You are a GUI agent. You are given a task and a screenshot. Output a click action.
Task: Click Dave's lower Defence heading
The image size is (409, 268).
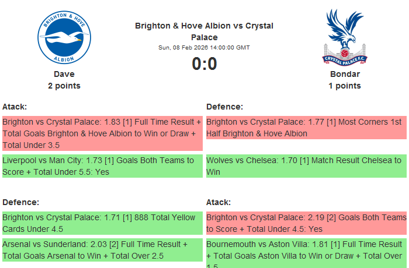pos(20,202)
